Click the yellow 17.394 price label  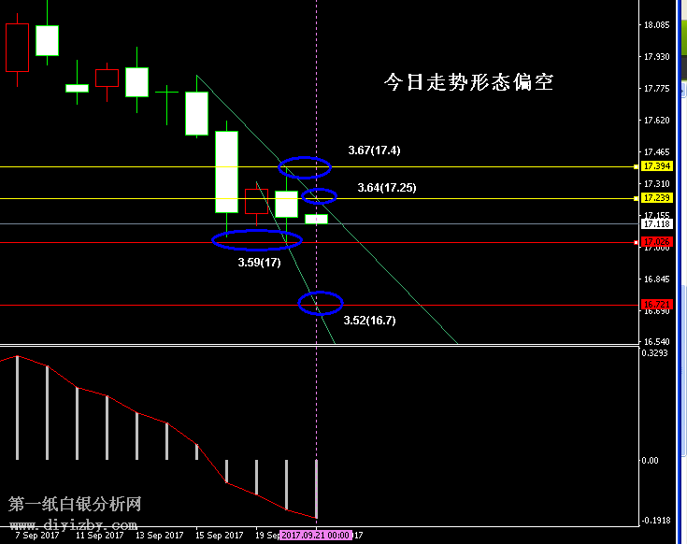point(654,166)
